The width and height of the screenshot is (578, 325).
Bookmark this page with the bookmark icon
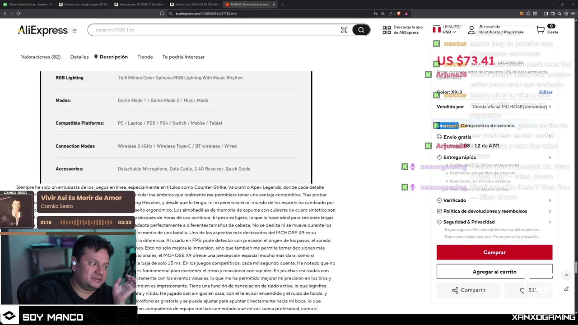[x=162, y=14]
